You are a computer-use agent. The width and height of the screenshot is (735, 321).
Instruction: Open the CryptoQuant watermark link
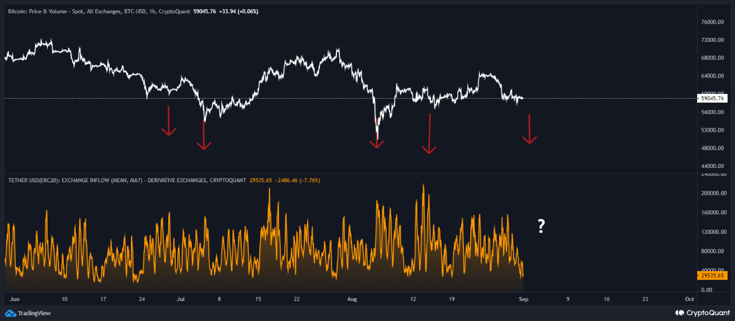coord(708,313)
